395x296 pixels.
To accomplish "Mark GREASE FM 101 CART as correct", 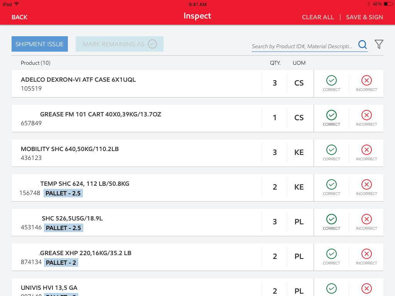I will point(331,118).
